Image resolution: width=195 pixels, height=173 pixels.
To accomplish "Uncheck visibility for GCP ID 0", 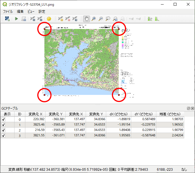I will pyautogui.click(x=3, y=119).
